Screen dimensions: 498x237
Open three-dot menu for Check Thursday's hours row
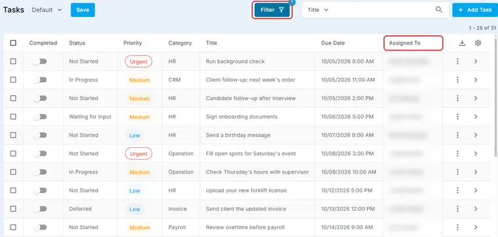pyautogui.click(x=457, y=172)
